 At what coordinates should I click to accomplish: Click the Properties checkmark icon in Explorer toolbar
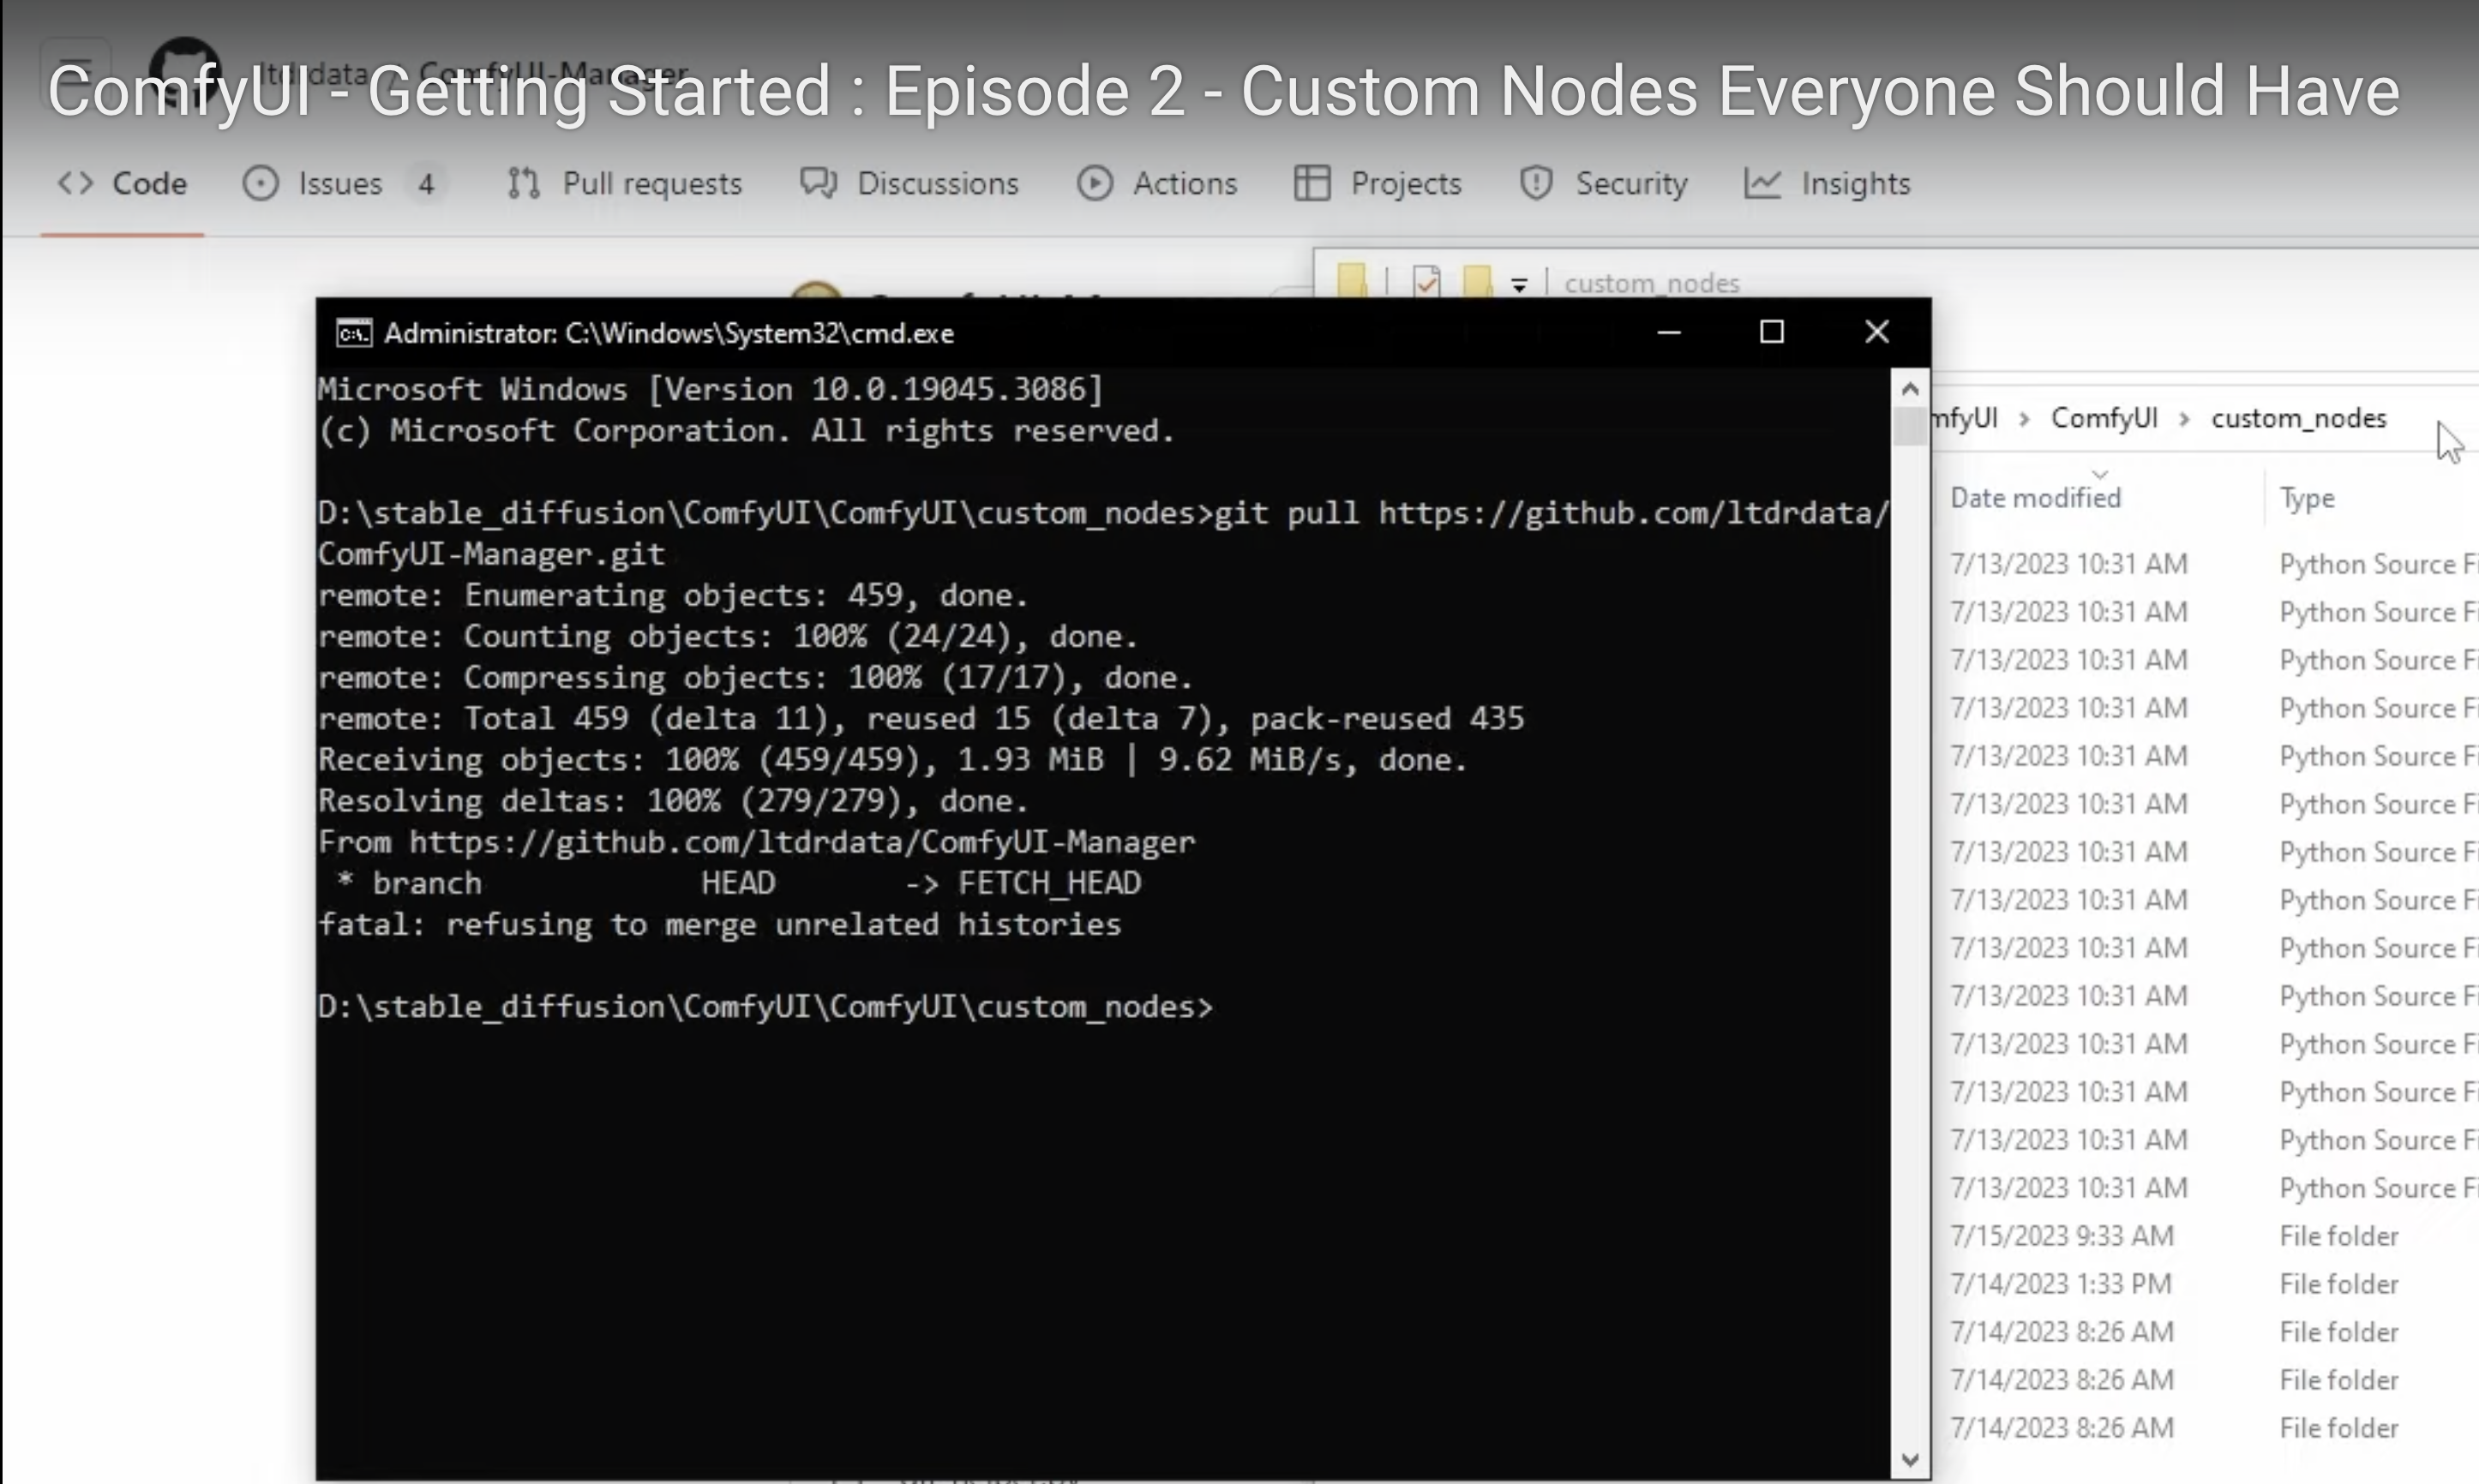pos(1426,281)
